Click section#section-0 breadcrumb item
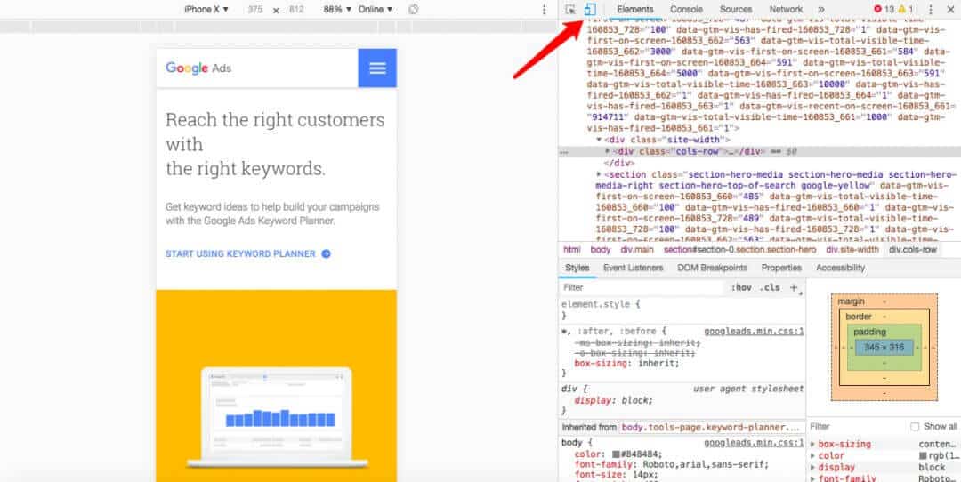Viewport: 961px width, 482px height. (739, 250)
